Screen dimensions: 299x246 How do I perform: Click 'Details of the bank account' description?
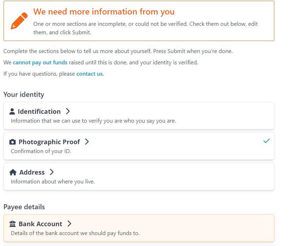point(75,233)
